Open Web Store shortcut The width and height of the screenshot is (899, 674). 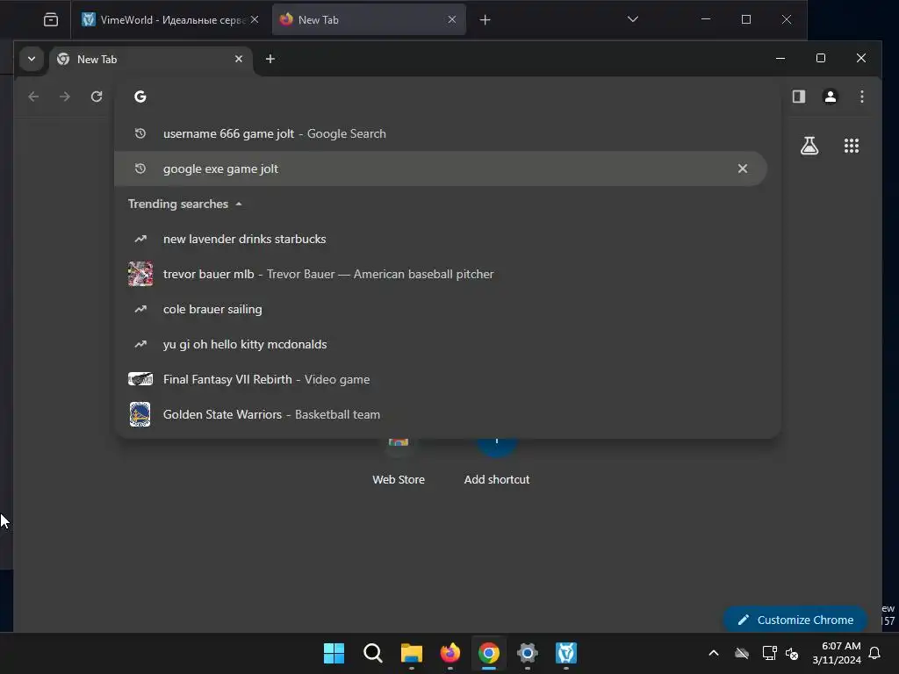399,462
